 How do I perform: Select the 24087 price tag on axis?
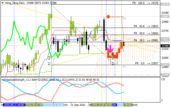click(x=165, y=16)
